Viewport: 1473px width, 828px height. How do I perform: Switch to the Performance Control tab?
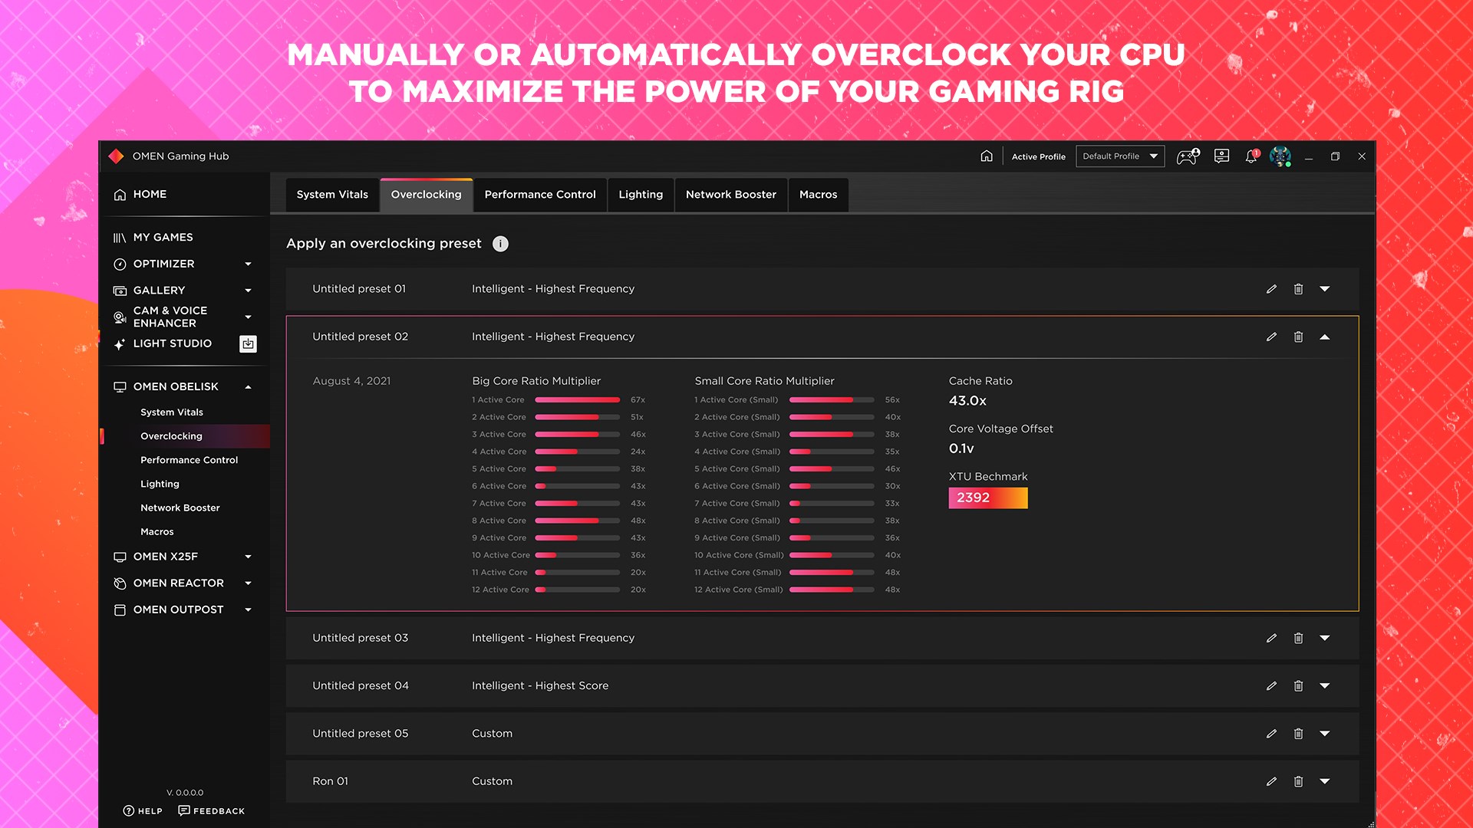(539, 195)
